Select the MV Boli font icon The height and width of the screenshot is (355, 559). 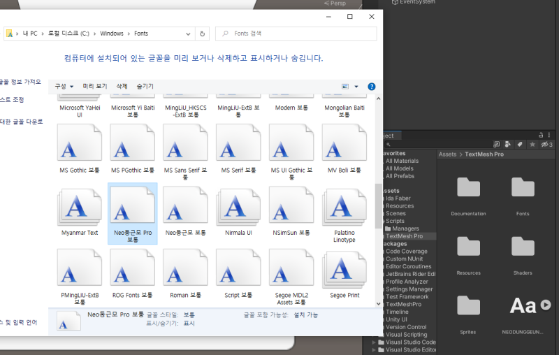344,143
